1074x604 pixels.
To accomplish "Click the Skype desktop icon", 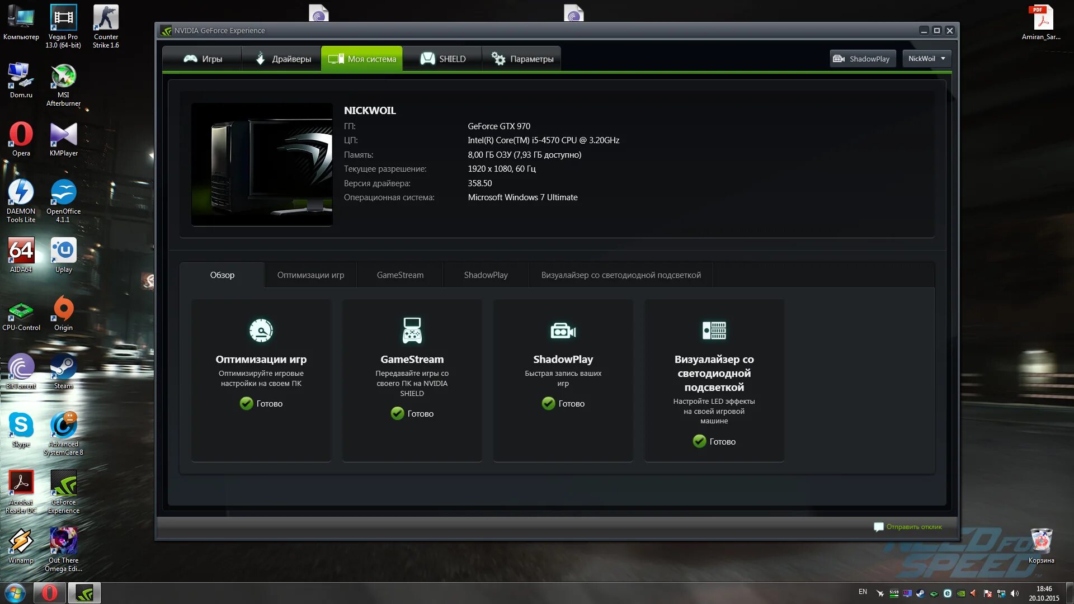I will (21, 430).
